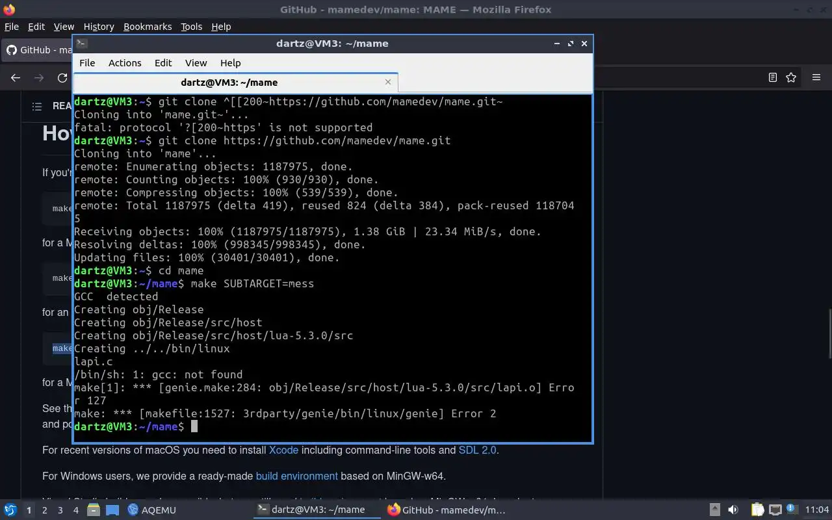Minimize the terminal window
Viewport: 832px width, 520px height.
(x=557, y=44)
